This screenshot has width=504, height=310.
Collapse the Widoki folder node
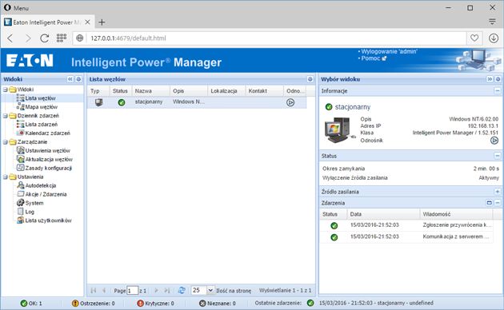[6, 89]
